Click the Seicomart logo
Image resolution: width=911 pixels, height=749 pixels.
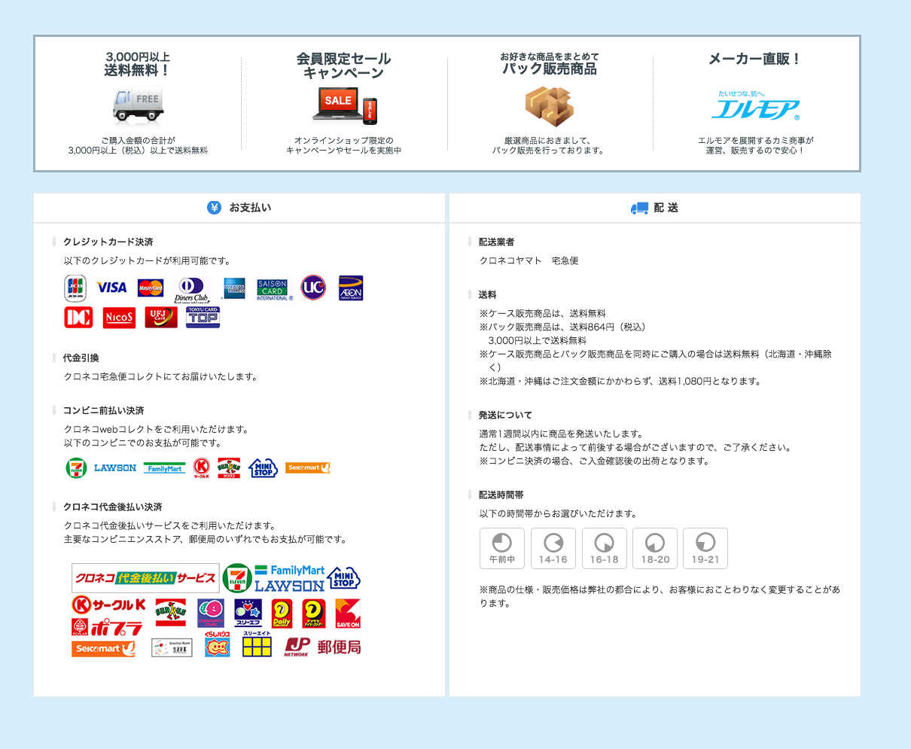tap(307, 467)
